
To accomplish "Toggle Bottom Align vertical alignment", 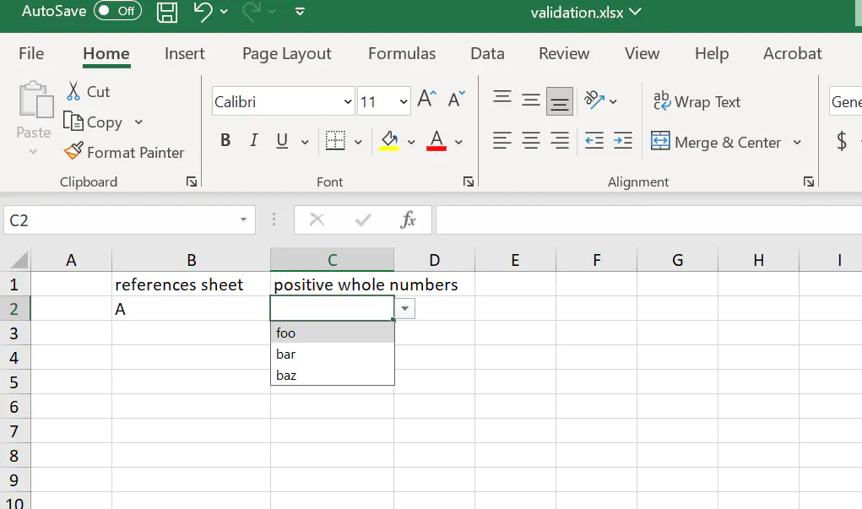I will click(559, 102).
